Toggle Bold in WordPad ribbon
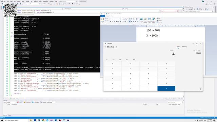 click(111, 21)
